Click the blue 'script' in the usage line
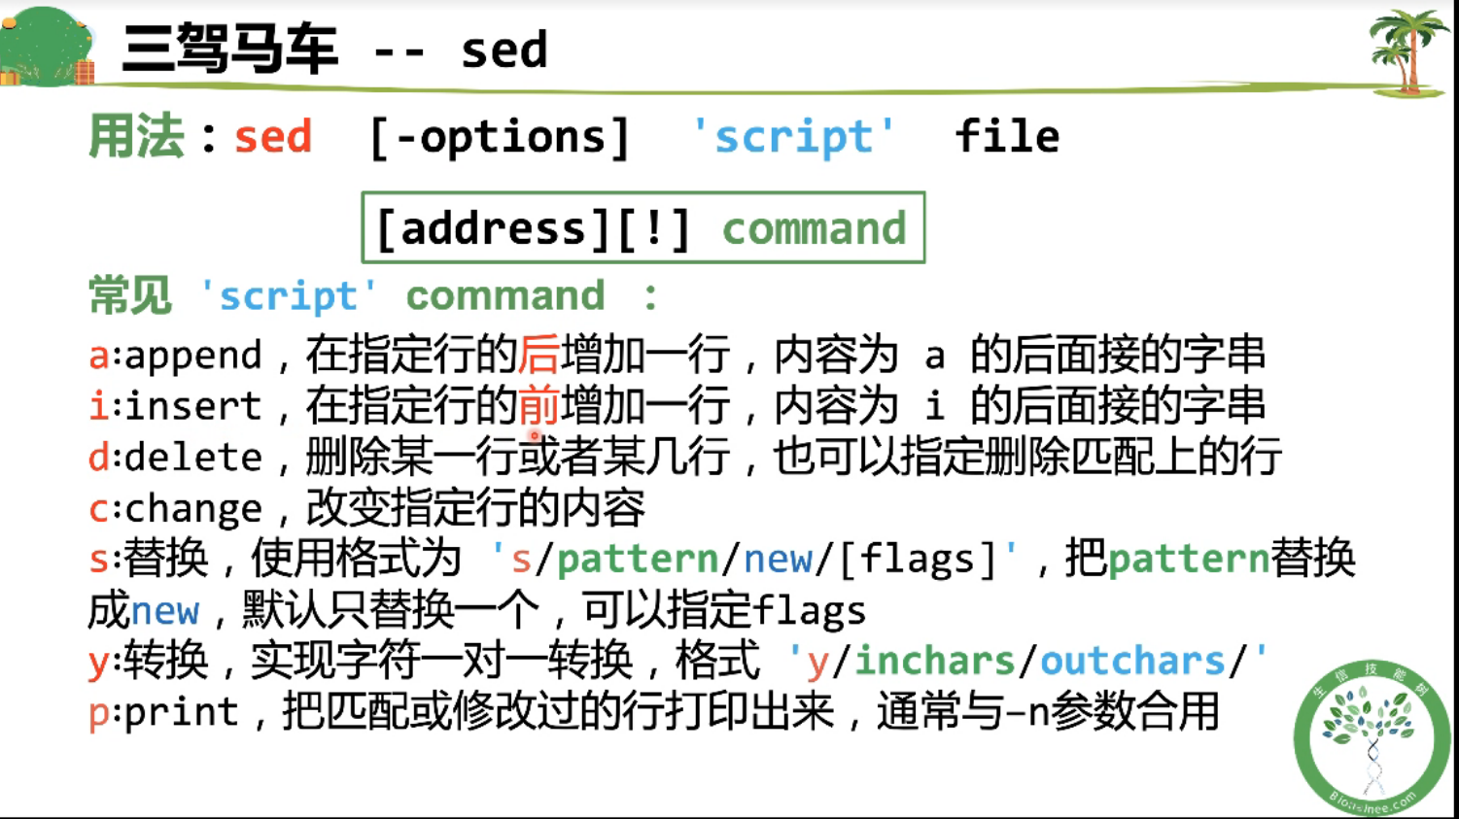This screenshot has width=1459, height=819. (793, 138)
